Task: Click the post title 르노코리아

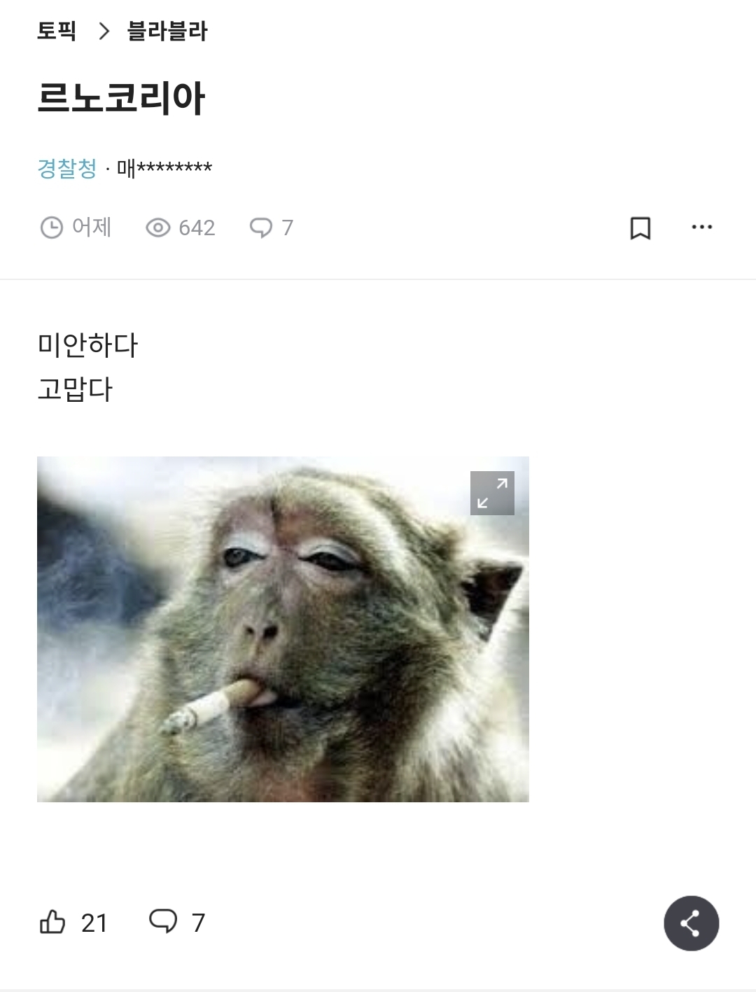Action: pyautogui.click(x=121, y=98)
